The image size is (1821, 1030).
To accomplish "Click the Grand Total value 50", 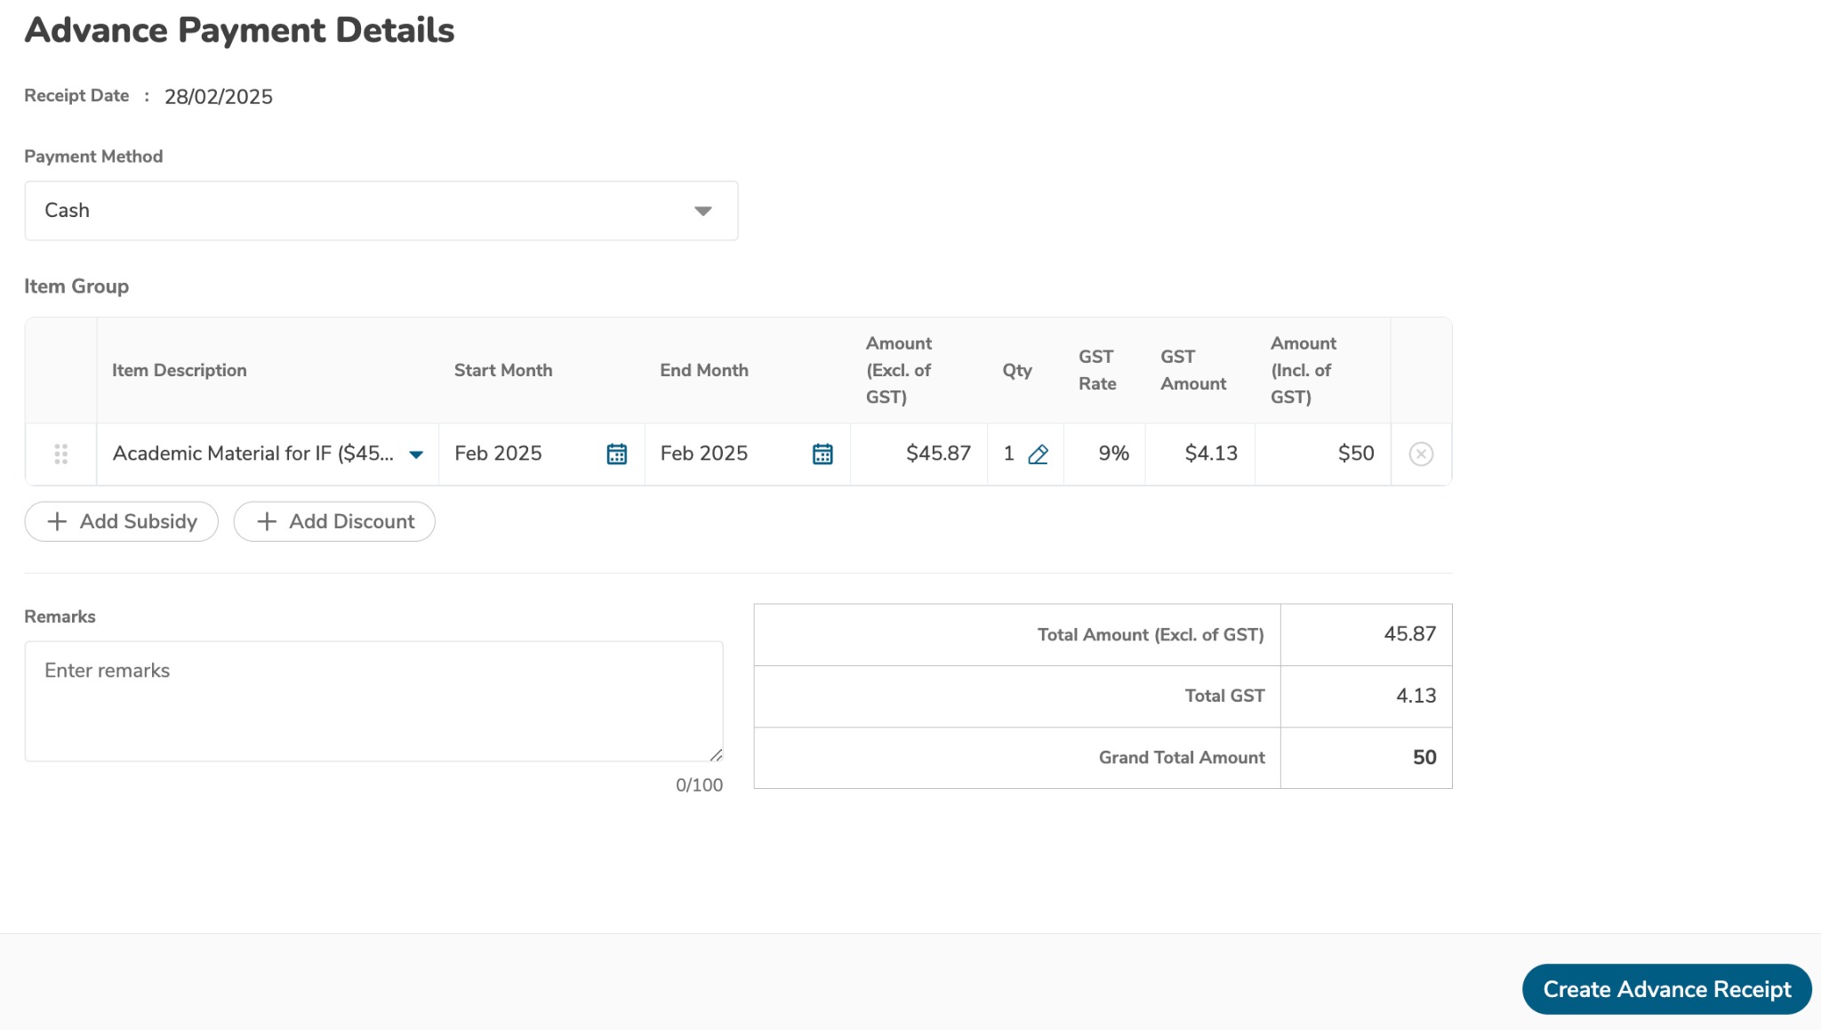I will pyautogui.click(x=1424, y=757).
